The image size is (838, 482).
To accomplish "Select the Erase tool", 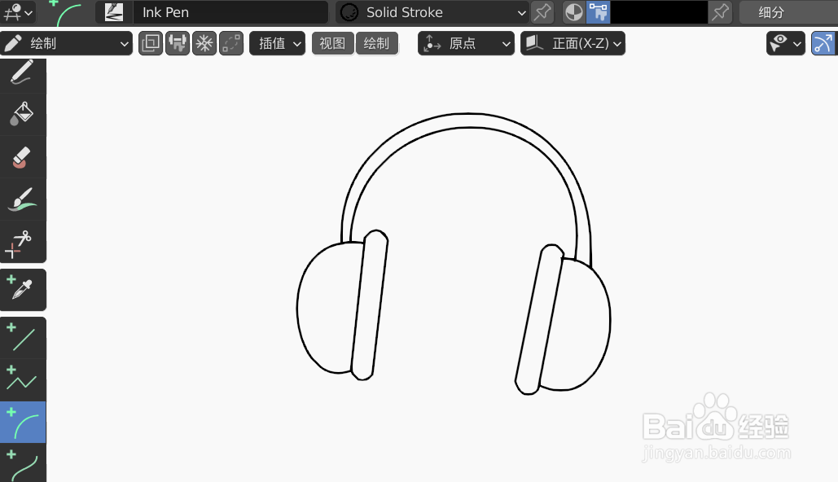I will point(23,156).
